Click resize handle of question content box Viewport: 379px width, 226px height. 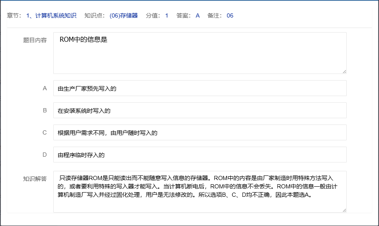(x=344, y=71)
